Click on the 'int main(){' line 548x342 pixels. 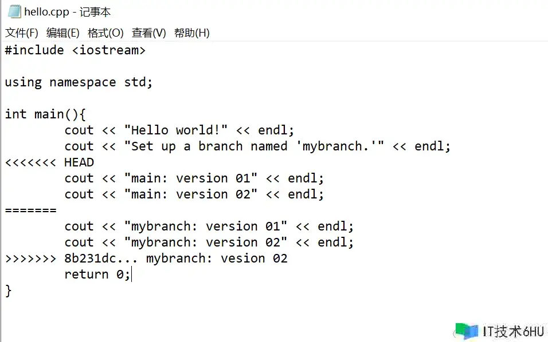click(x=45, y=114)
